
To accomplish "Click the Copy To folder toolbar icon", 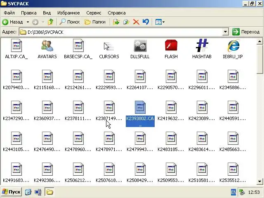I will point(126,22).
